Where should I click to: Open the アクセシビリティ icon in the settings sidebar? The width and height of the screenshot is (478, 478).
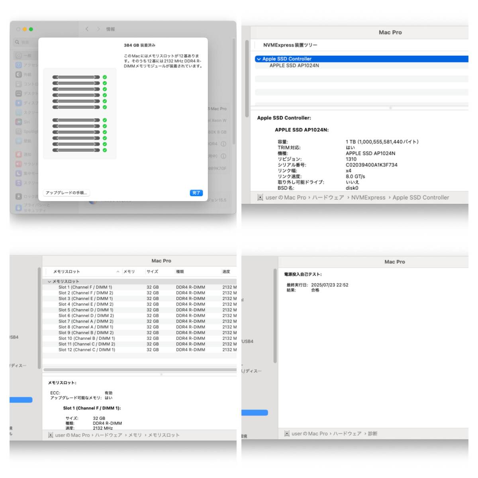(x=18, y=65)
